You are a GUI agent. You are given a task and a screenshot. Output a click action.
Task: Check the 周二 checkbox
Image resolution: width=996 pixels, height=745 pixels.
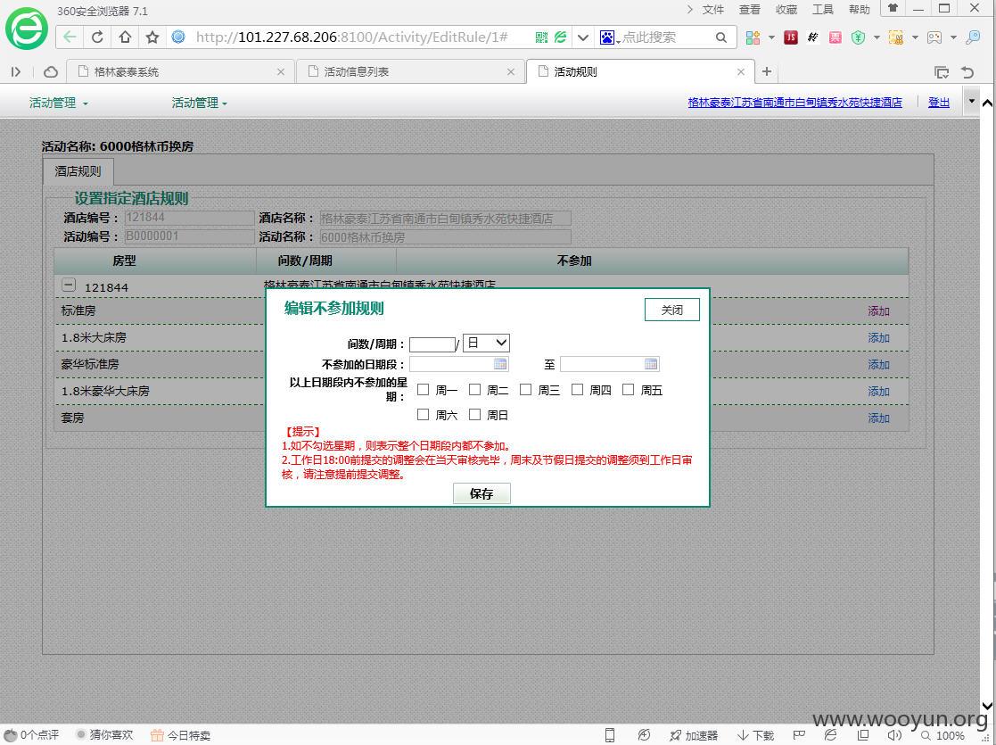[474, 390]
